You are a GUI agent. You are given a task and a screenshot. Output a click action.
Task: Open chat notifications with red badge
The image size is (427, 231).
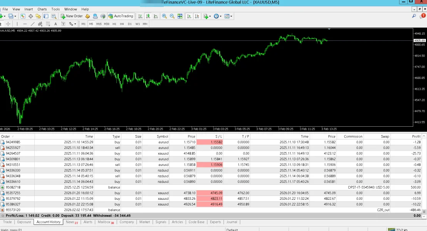[422, 16]
